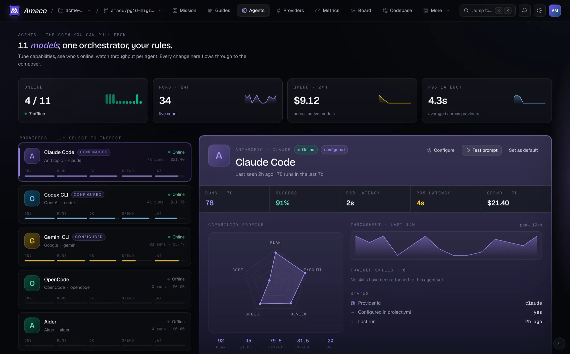Click the Codex CLI SPEND progress bar
This screenshot has width=570, height=354.
click(x=137, y=218)
